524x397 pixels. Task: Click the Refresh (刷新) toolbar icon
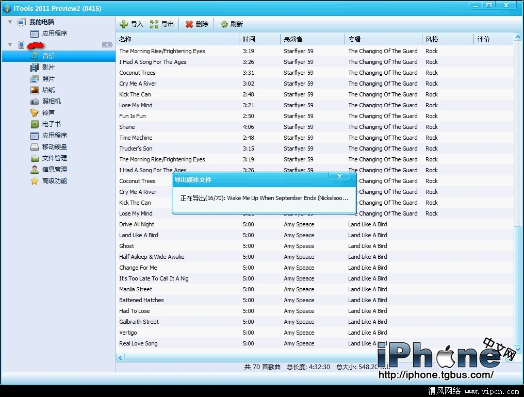coord(224,24)
